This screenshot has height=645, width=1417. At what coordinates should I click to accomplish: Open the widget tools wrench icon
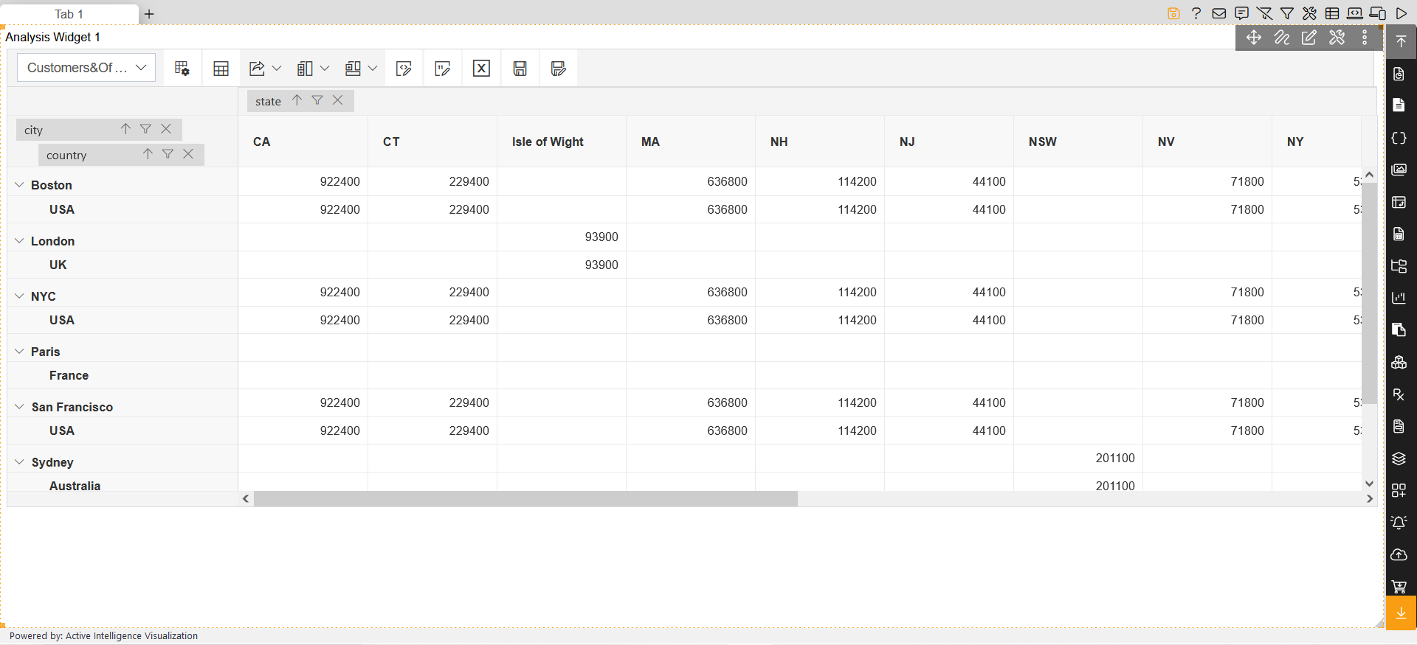coord(1337,38)
